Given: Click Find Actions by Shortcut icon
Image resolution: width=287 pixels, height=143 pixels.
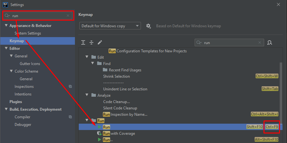Looking at the screenshot, I should coord(270,42).
